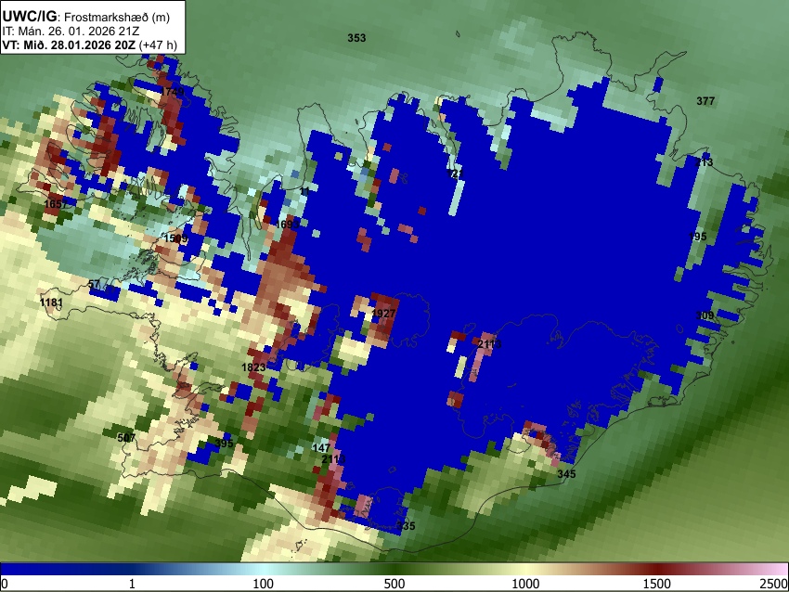Click the 147 value label on map
789x592 pixels.
click(x=321, y=447)
